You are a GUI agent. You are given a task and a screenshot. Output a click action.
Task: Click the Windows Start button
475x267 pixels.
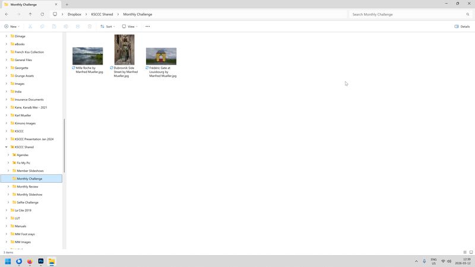[x=8, y=261]
